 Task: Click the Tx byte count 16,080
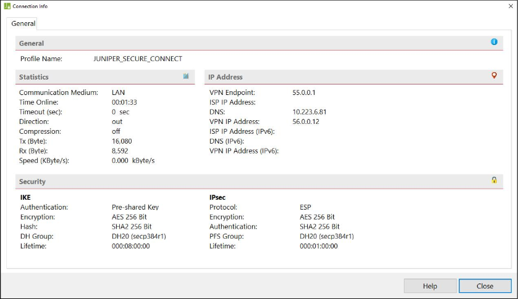point(122,141)
